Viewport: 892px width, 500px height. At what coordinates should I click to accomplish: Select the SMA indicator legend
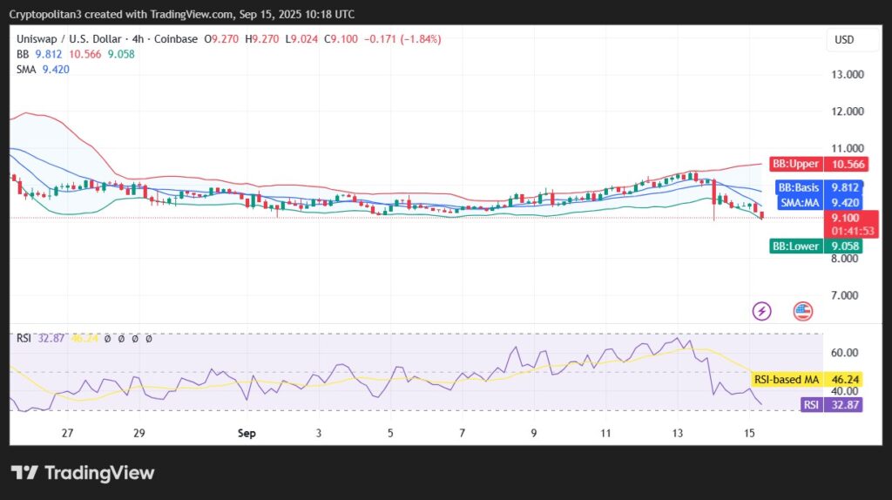click(28, 70)
